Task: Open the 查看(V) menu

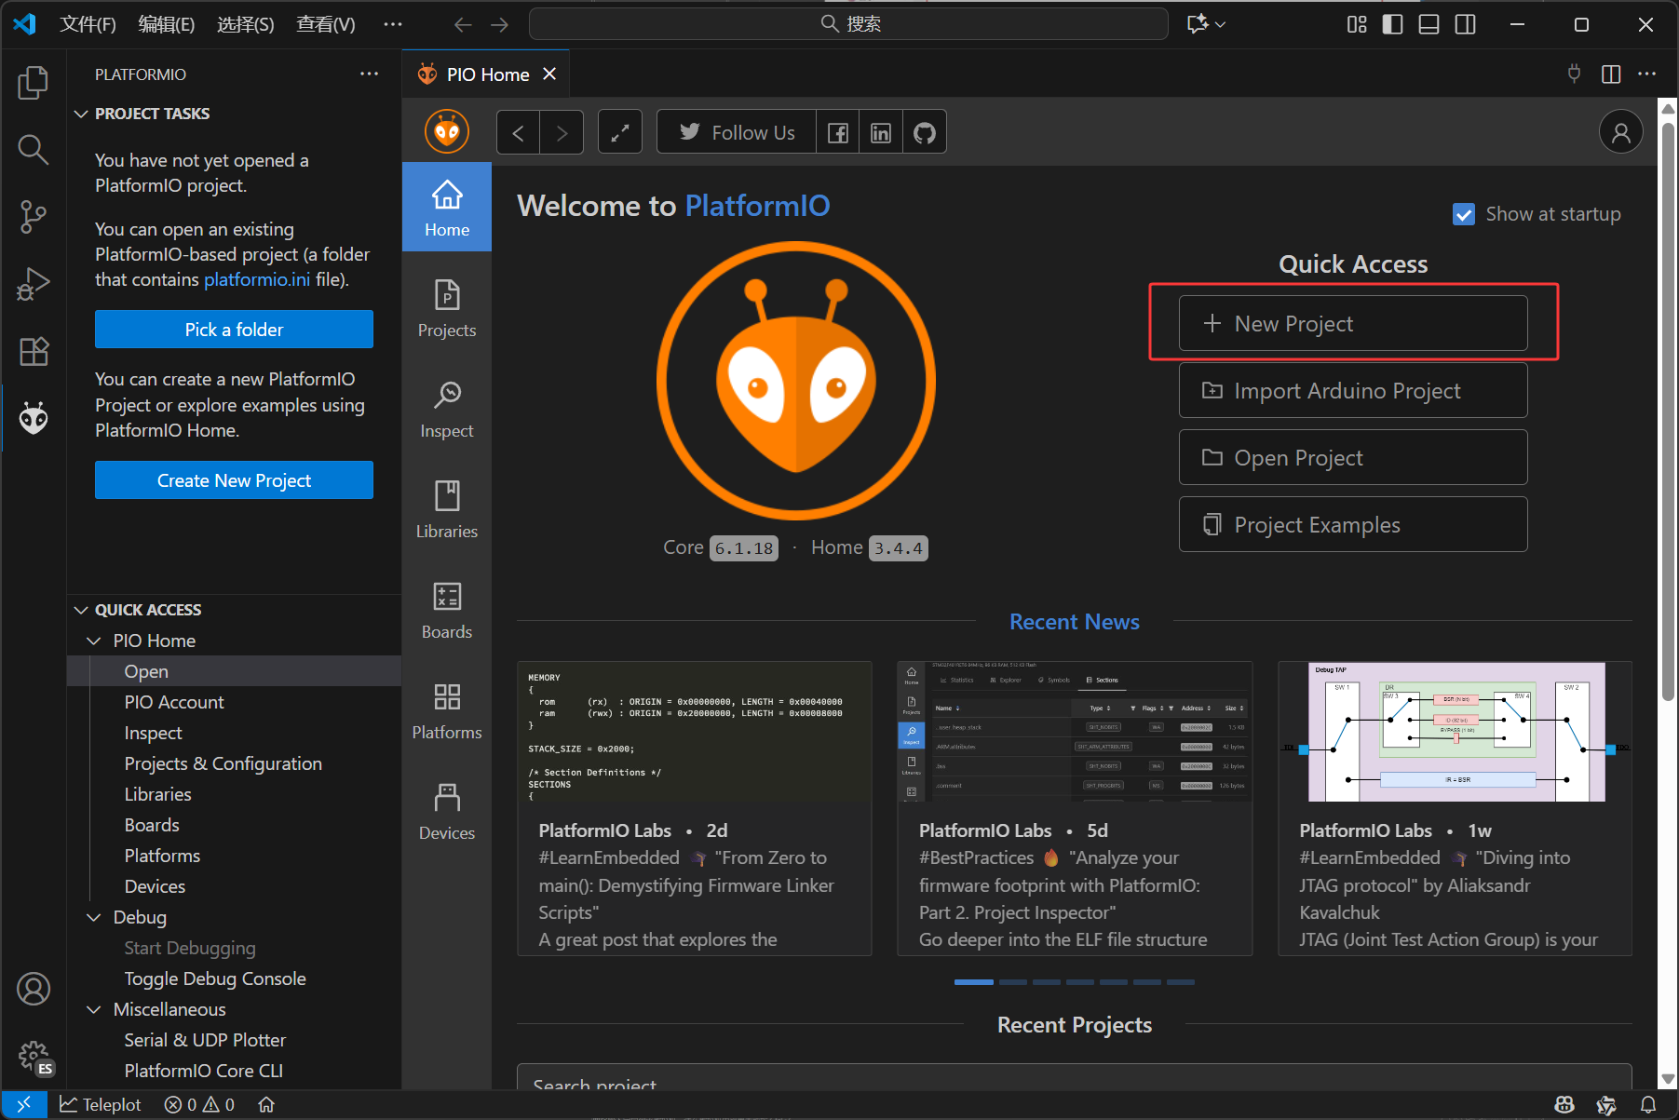Action: click(326, 24)
